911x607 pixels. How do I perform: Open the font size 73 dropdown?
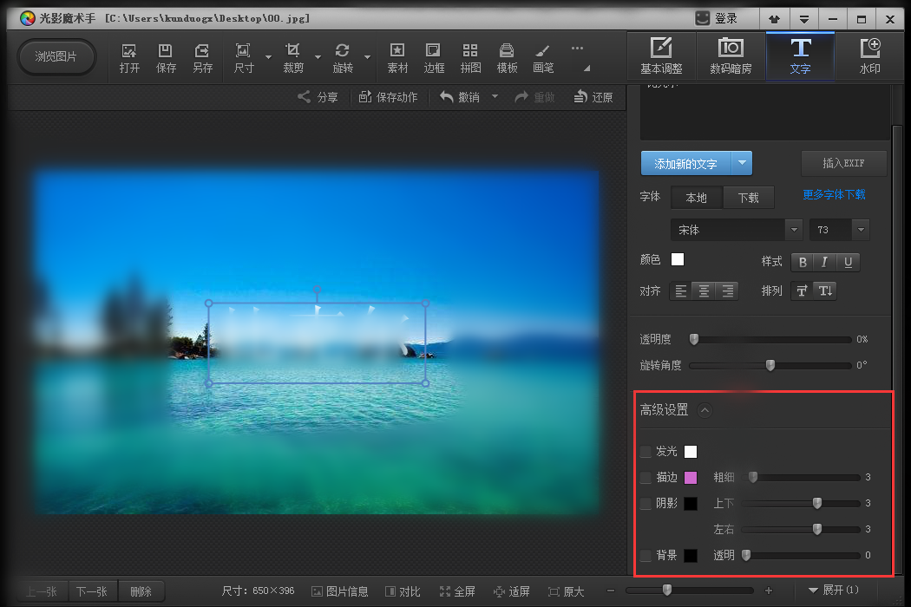tap(861, 230)
